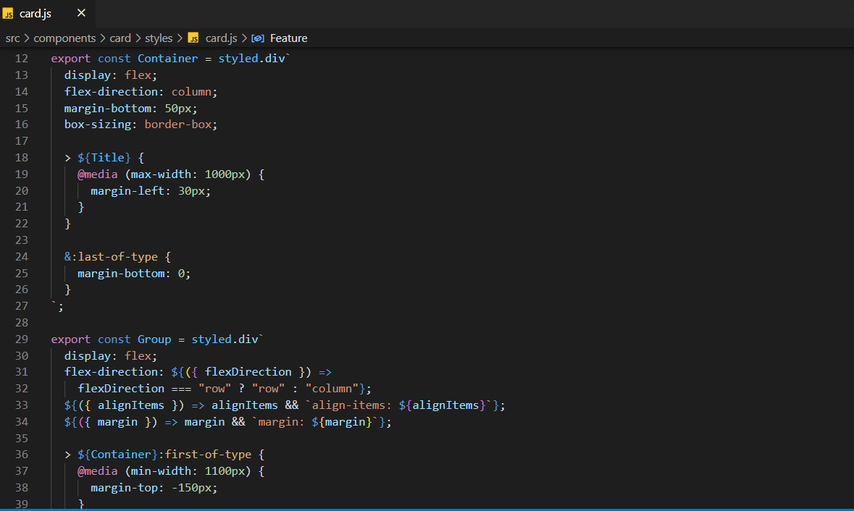Click margin-left on line 20
854x511 pixels.
point(127,190)
